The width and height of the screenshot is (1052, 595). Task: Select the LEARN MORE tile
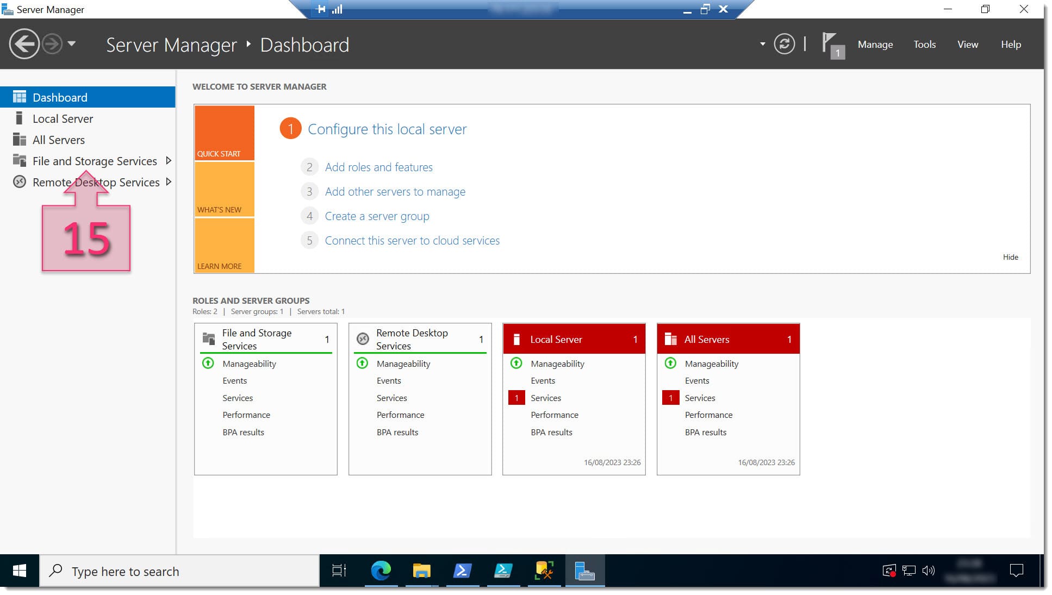225,246
